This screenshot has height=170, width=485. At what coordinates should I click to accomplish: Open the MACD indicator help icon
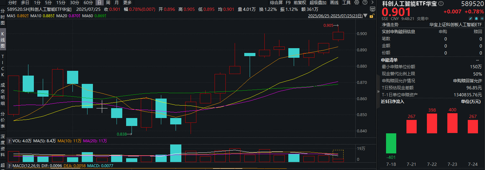(x=9, y=166)
